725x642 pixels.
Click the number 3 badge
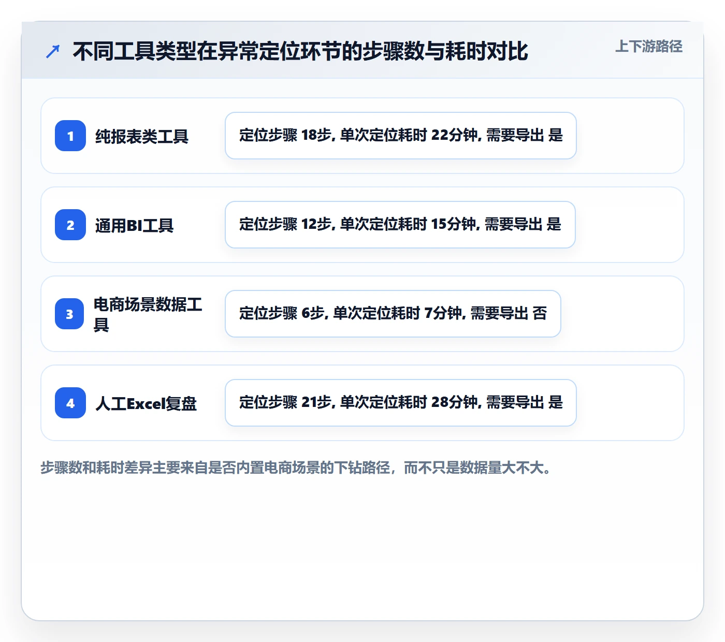click(x=69, y=314)
